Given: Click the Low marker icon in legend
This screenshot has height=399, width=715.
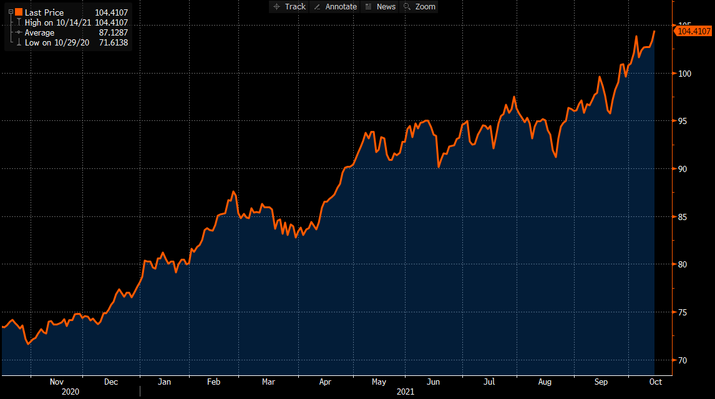Looking at the screenshot, I should [x=18, y=42].
